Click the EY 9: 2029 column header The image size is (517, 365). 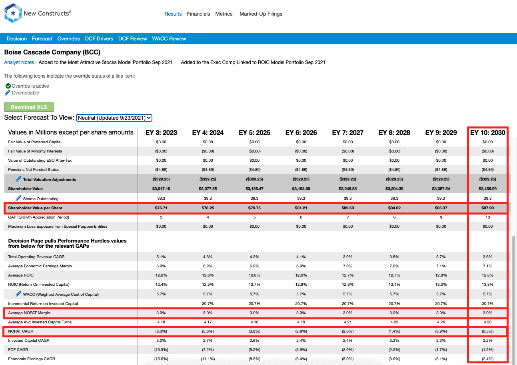(x=441, y=132)
